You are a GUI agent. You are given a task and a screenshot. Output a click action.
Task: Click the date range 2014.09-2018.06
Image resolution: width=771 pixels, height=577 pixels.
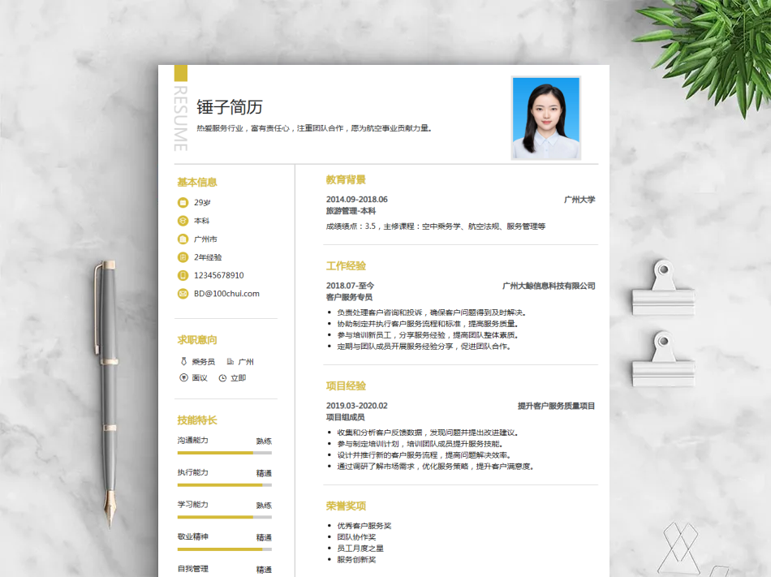click(x=357, y=200)
